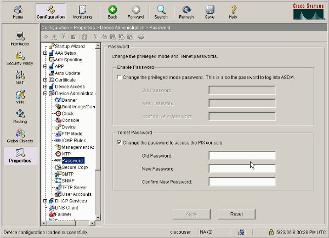The width and height of the screenshot is (329, 238).
Task: Click tree scrollbar up arrow
Action: (98, 45)
